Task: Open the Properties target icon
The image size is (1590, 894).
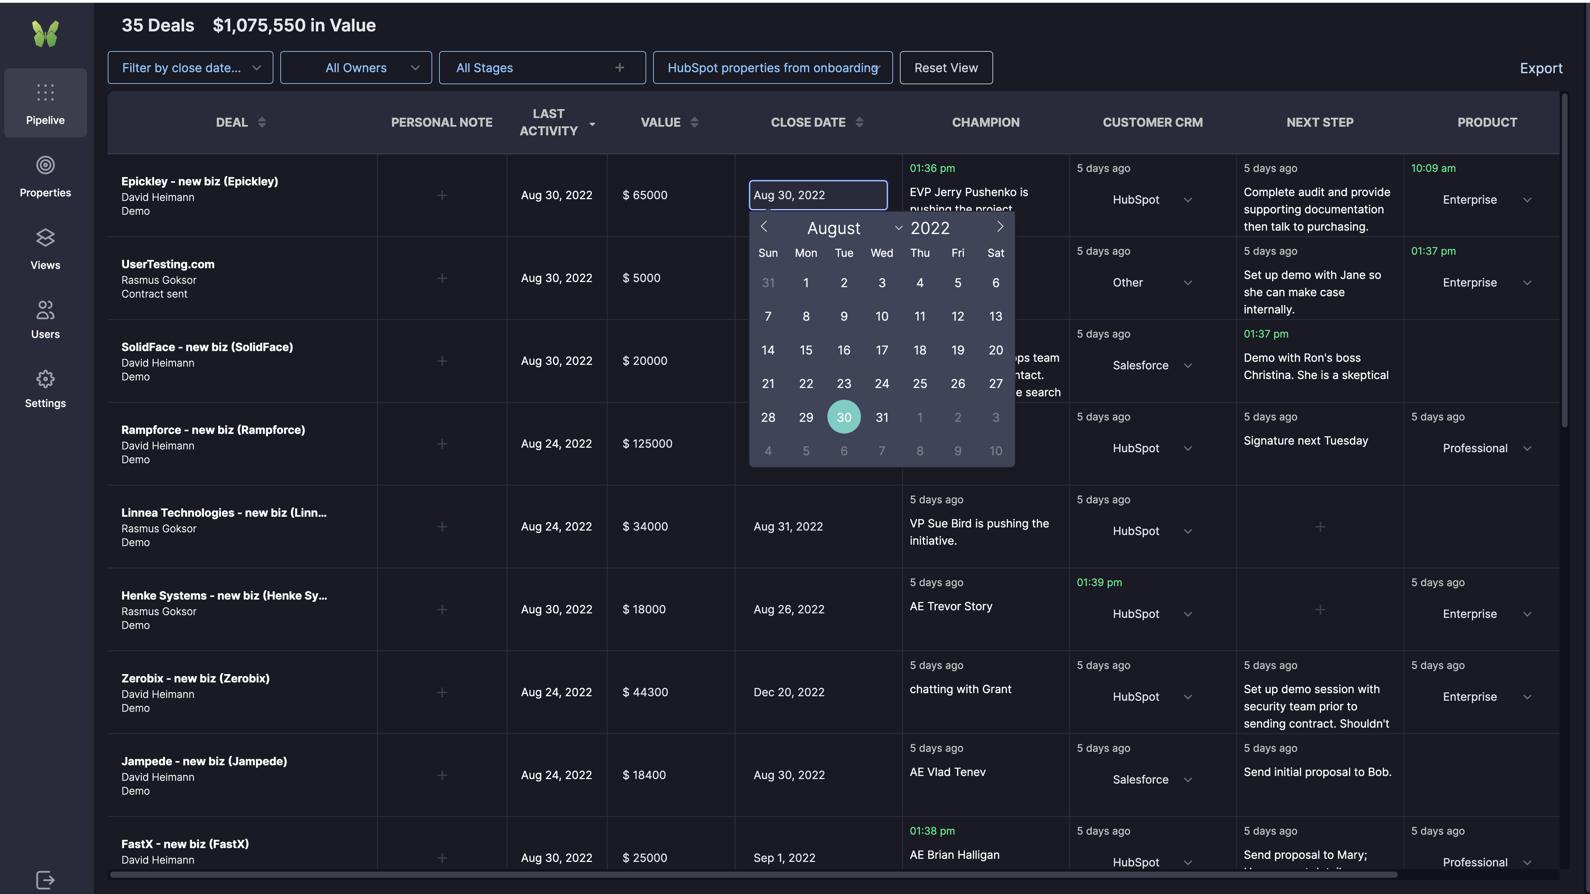Action: click(45, 165)
